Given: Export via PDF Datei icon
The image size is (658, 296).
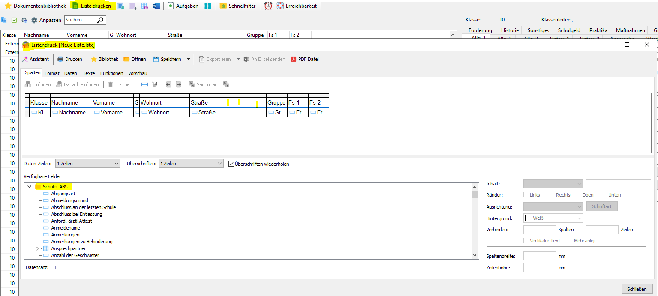Looking at the screenshot, I should pyautogui.click(x=294, y=59).
